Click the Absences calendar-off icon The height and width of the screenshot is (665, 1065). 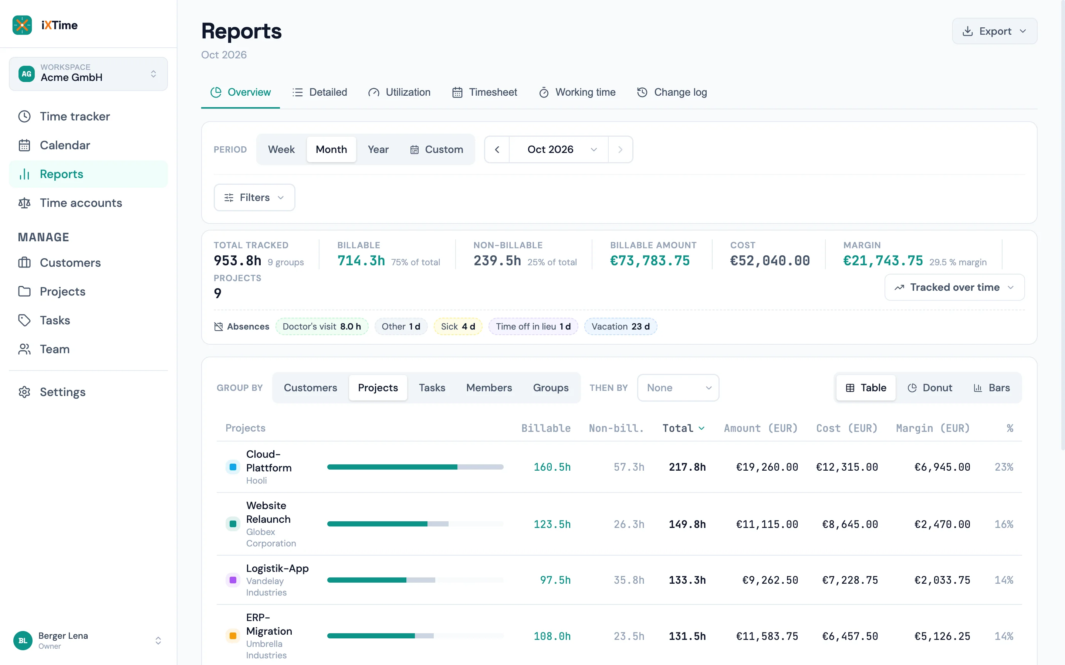point(218,326)
